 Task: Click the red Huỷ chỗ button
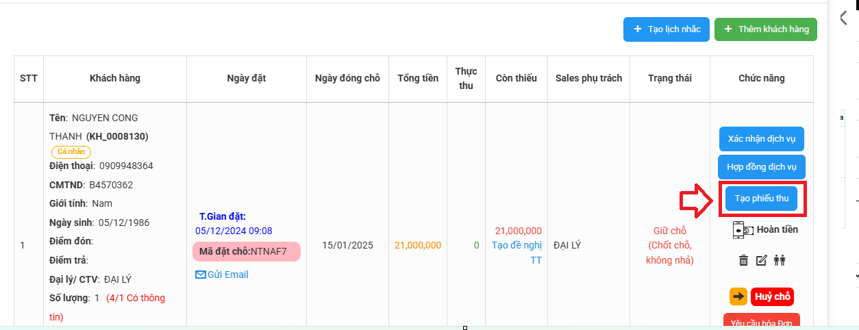pos(772,296)
